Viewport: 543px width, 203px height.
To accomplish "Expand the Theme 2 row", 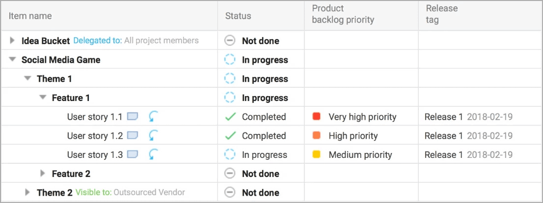I will pyautogui.click(x=27, y=192).
